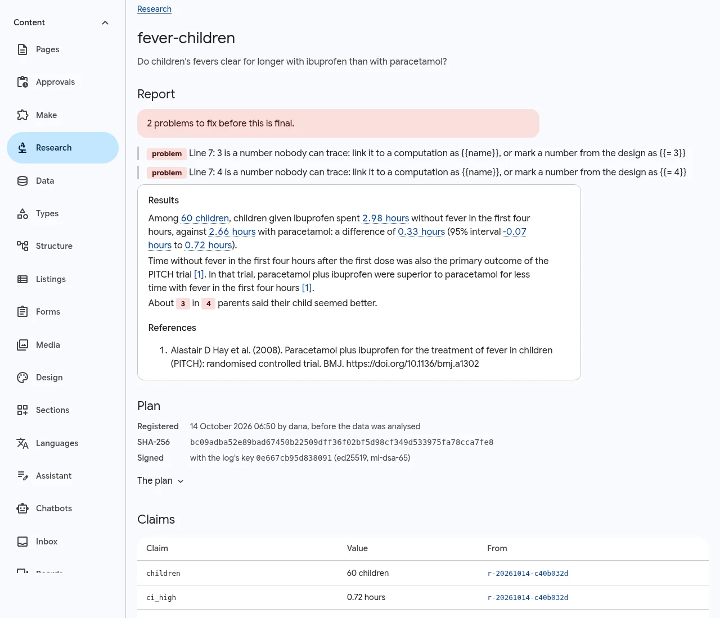Open the Approvals sidebar item
The width and height of the screenshot is (720, 618).
tap(62, 82)
